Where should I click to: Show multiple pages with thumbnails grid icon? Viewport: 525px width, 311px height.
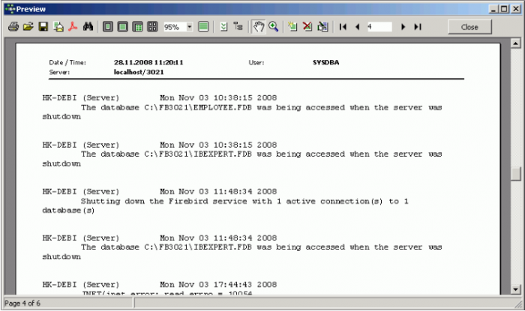click(152, 27)
